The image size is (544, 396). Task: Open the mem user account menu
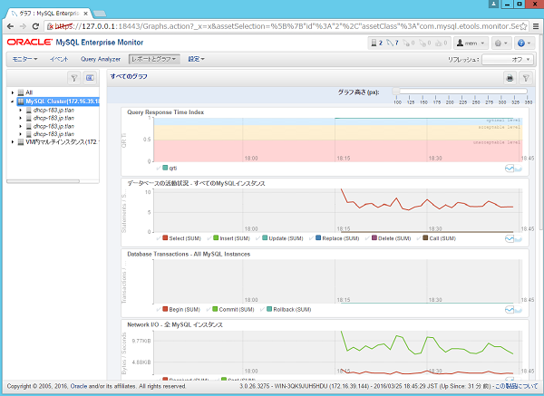471,43
